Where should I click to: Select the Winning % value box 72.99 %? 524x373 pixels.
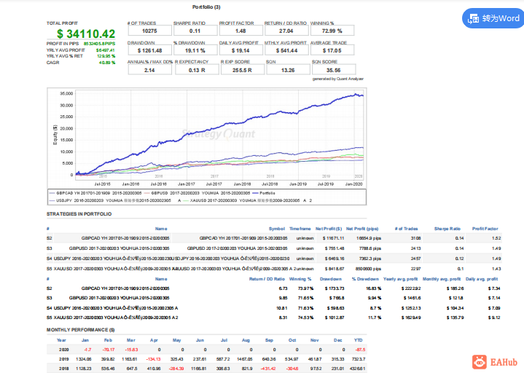(332, 31)
